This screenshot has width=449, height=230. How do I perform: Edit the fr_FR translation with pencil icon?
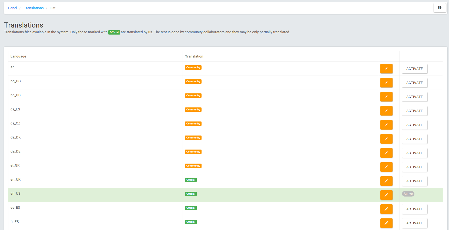pyautogui.click(x=386, y=223)
